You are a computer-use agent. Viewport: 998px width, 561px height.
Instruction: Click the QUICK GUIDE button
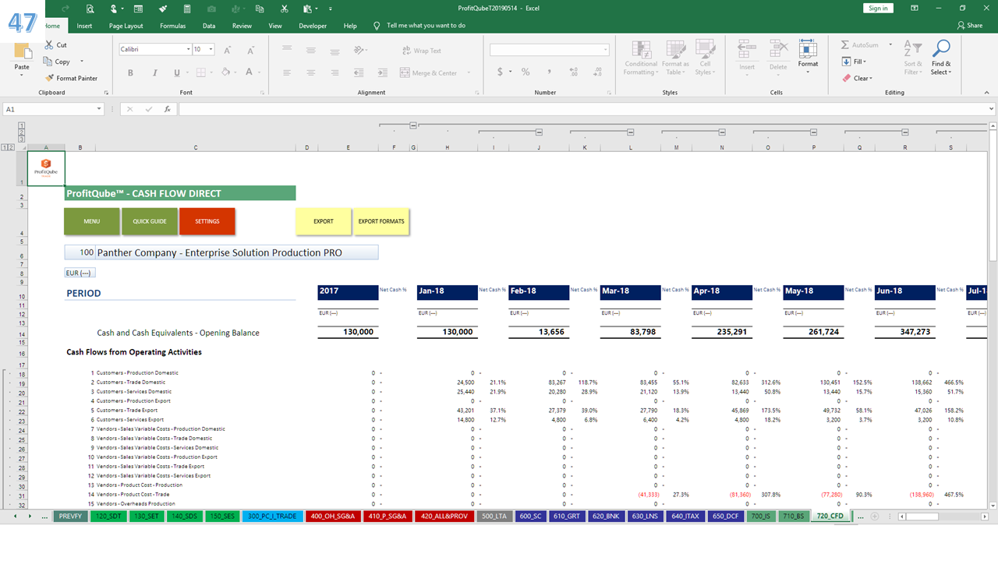pos(150,221)
